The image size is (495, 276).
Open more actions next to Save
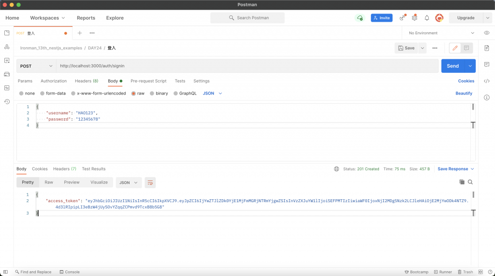[x=435, y=48]
